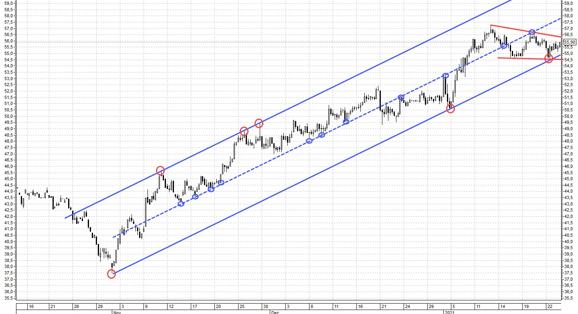578x314 pixels.
Task: Click date label 12 on the time axis
Action: tap(171, 306)
